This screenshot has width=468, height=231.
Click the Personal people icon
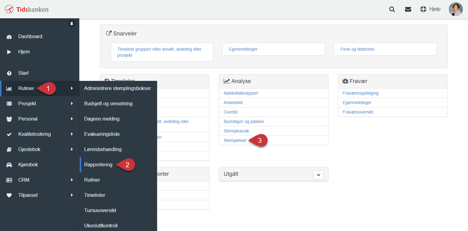click(9, 119)
